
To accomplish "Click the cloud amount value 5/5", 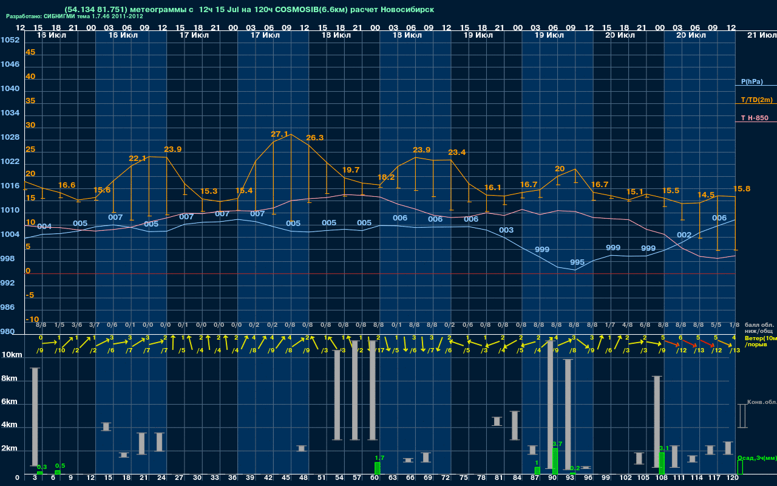I will coord(716,325).
